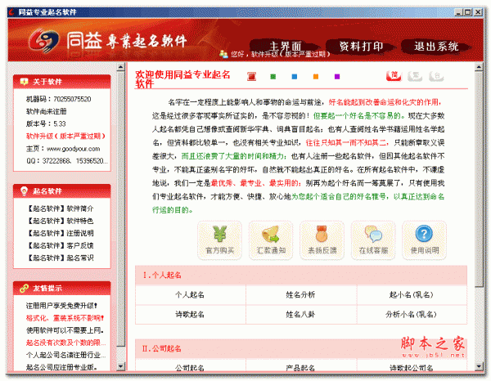Click the 软件升级(版本严重过期) link in sidebar

(x=65, y=136)
